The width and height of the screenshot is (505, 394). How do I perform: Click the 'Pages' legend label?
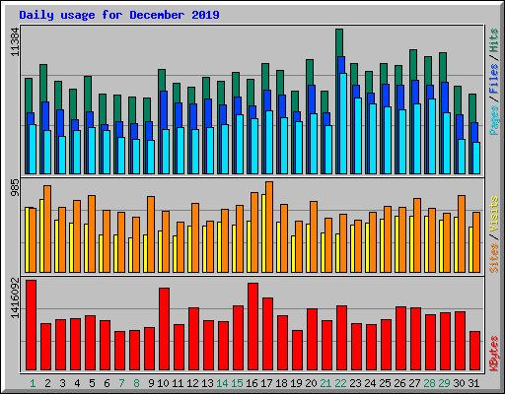click(494, 119)
